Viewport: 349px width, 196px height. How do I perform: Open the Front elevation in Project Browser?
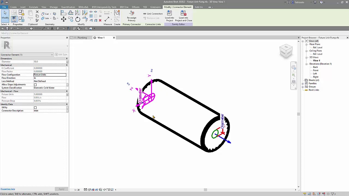pyautogui.click(x=315, y=71)
